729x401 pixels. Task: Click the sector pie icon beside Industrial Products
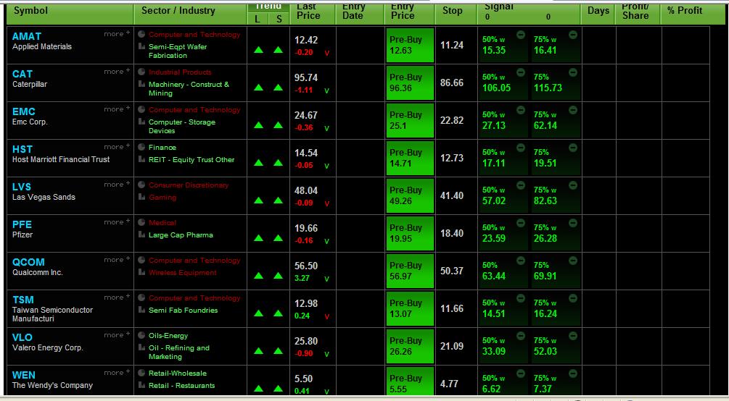click(141, 72)
